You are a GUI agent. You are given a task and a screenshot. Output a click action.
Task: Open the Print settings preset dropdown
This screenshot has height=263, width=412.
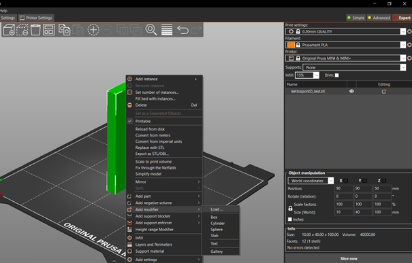pyautogui.click(x=403, y=31)
